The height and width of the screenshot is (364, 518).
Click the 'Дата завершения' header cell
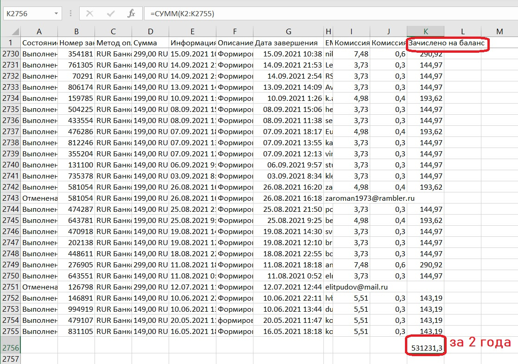click(288, 43)
